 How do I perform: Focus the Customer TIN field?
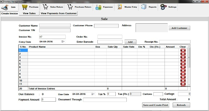[55, 30]
